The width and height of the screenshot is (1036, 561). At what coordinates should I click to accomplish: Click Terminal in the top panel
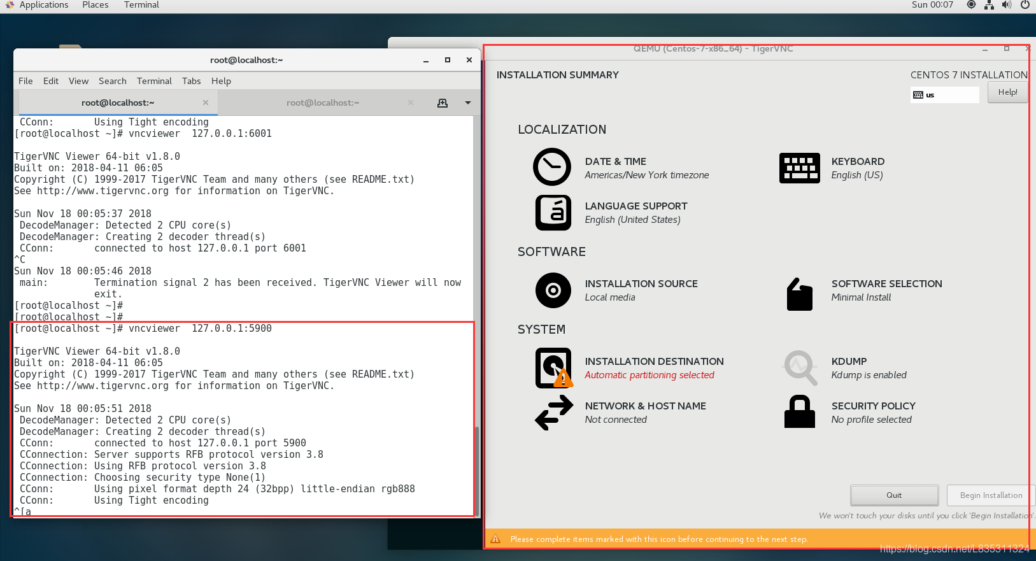tap(141, 5)
